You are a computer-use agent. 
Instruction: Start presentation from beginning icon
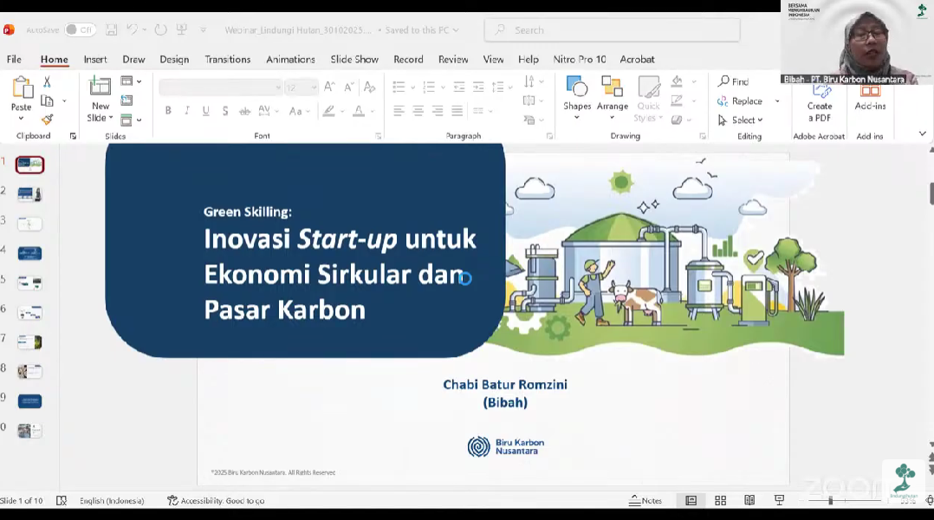pyautogui.click(x=182, y=29)
